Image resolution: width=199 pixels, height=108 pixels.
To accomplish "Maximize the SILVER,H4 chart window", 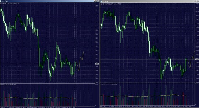I will pos(97,1).
